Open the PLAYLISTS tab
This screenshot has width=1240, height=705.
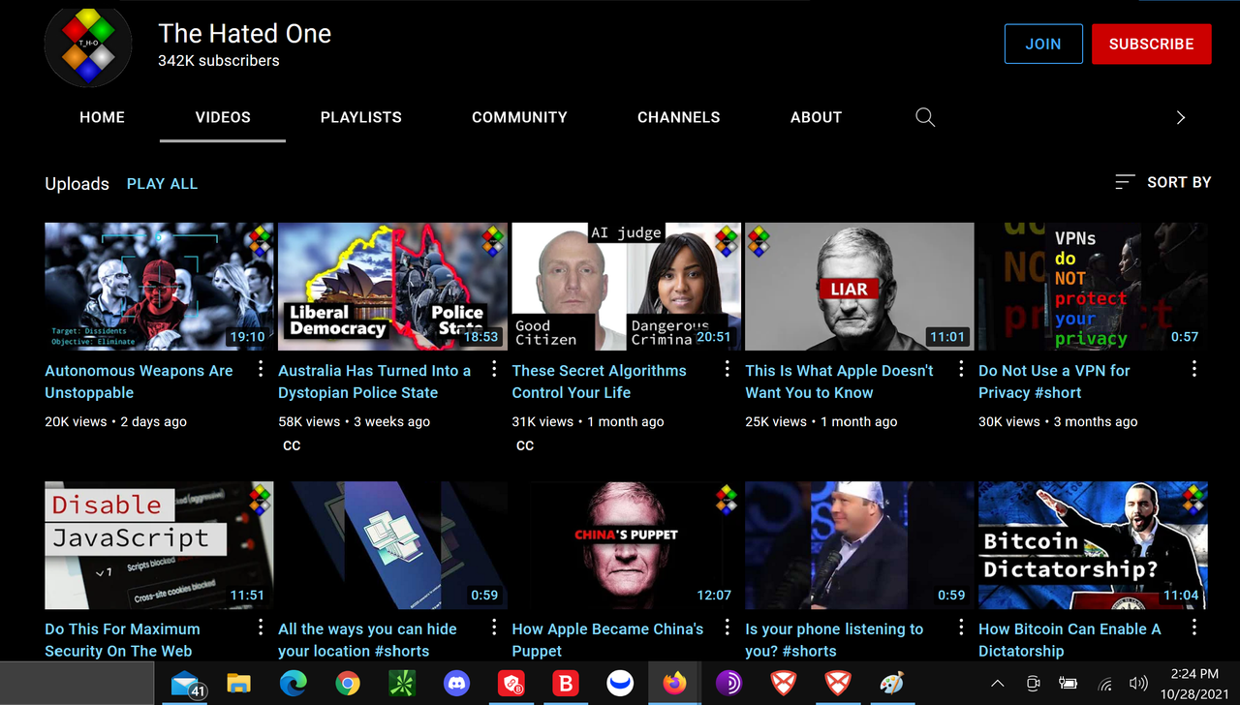(x=361, y=117)
